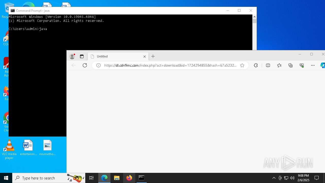The height and width of the screenshot is (183, 325).
Task: Click the Meet Now camera tray icon
Action: click(280, 178)
